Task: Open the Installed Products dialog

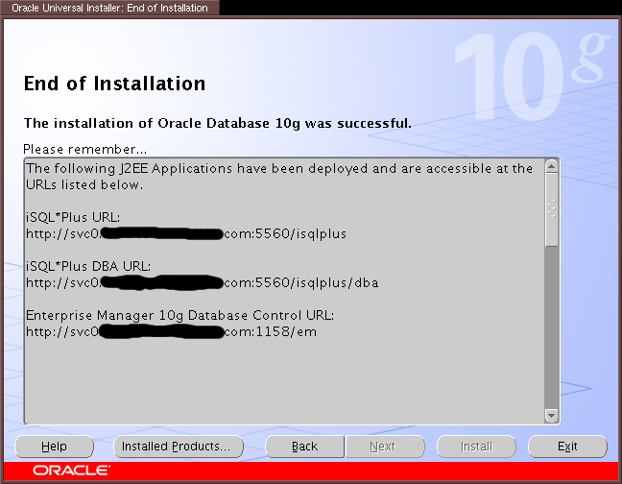Action: 178,447
